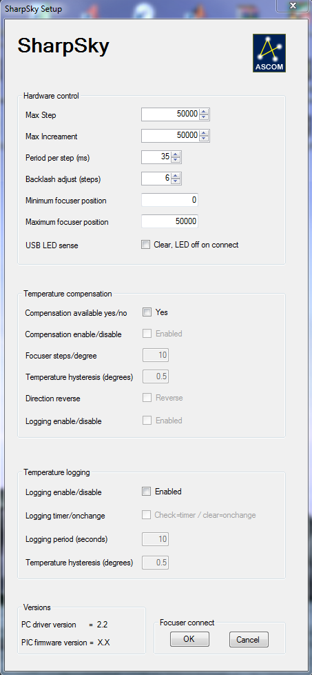Decrease Backlash adjust steps
Image resolution: width=312 pixels, height=675 pixels.
coord(176,181)
